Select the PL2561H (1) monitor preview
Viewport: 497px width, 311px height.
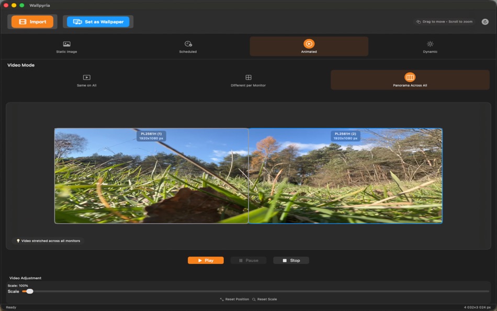click(152, 176)
